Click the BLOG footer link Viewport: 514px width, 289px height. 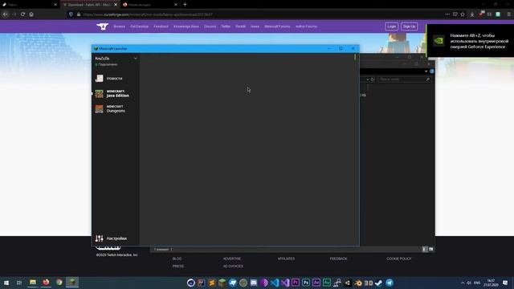pos(177,258)
